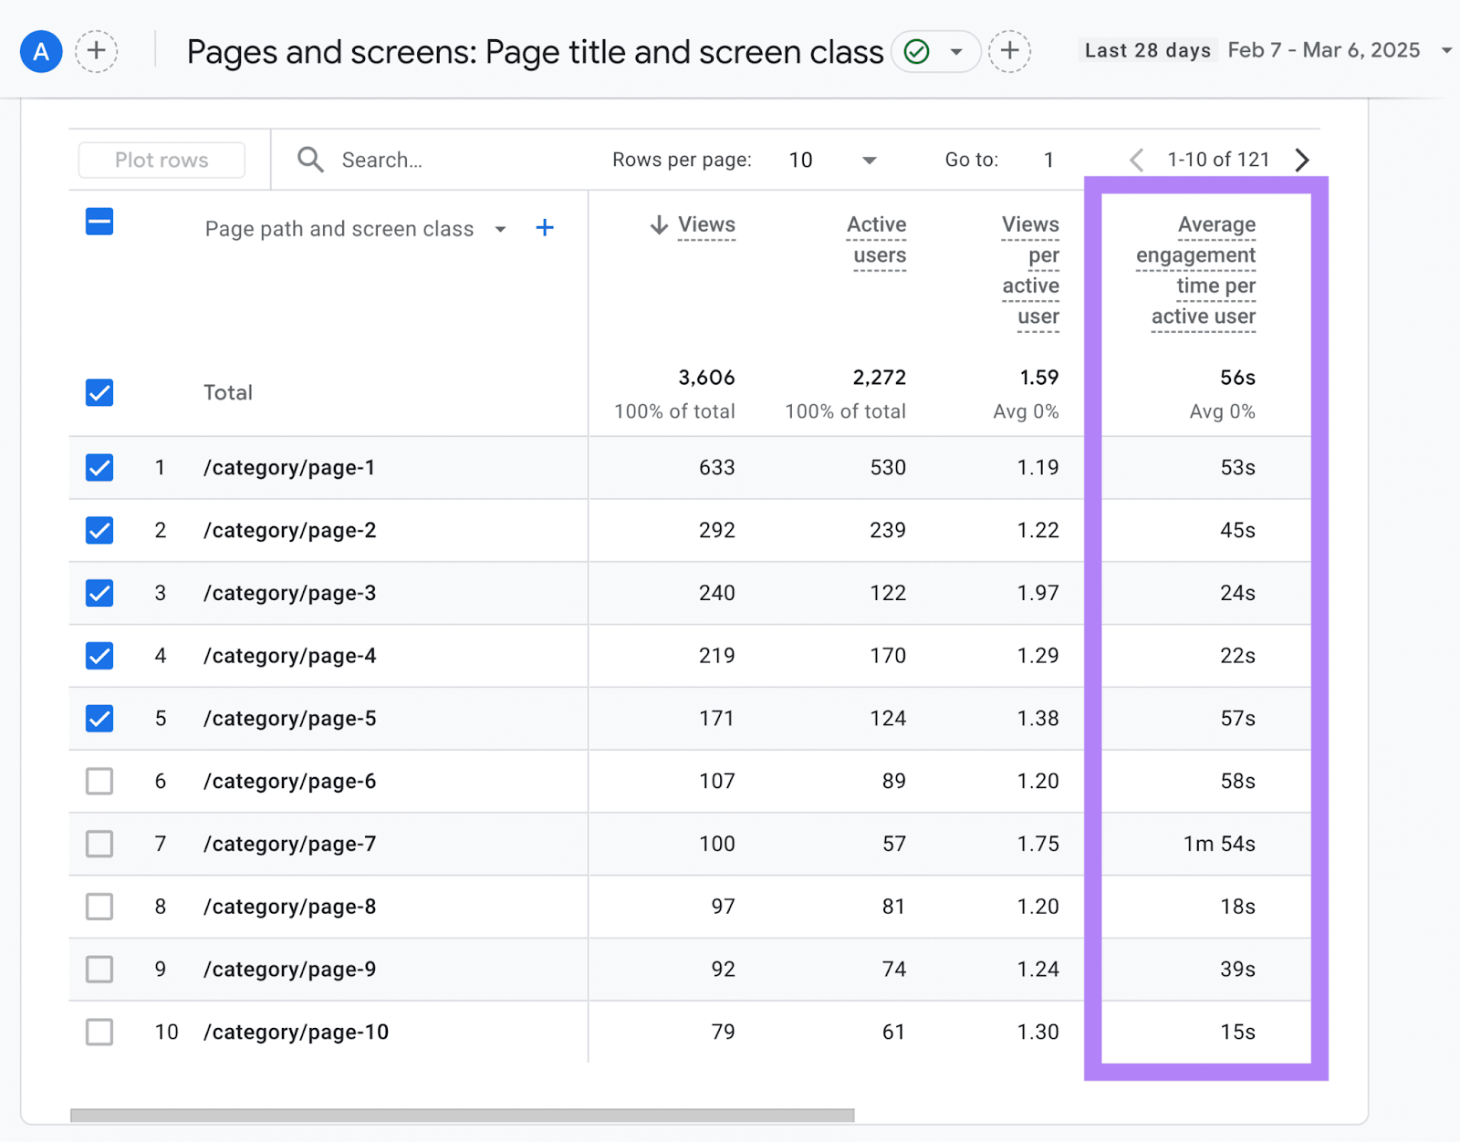The height and width of the screenshot is (1142, 1460).
Task: Click the Views descending sort arrow
Action: (x=659, y=225)
